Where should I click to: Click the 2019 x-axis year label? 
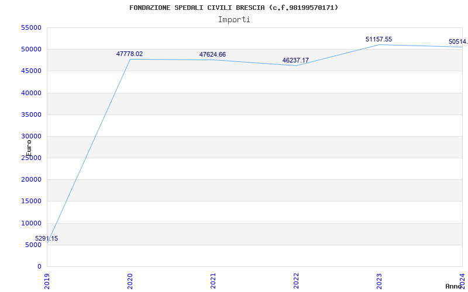(x=47, y=281)
